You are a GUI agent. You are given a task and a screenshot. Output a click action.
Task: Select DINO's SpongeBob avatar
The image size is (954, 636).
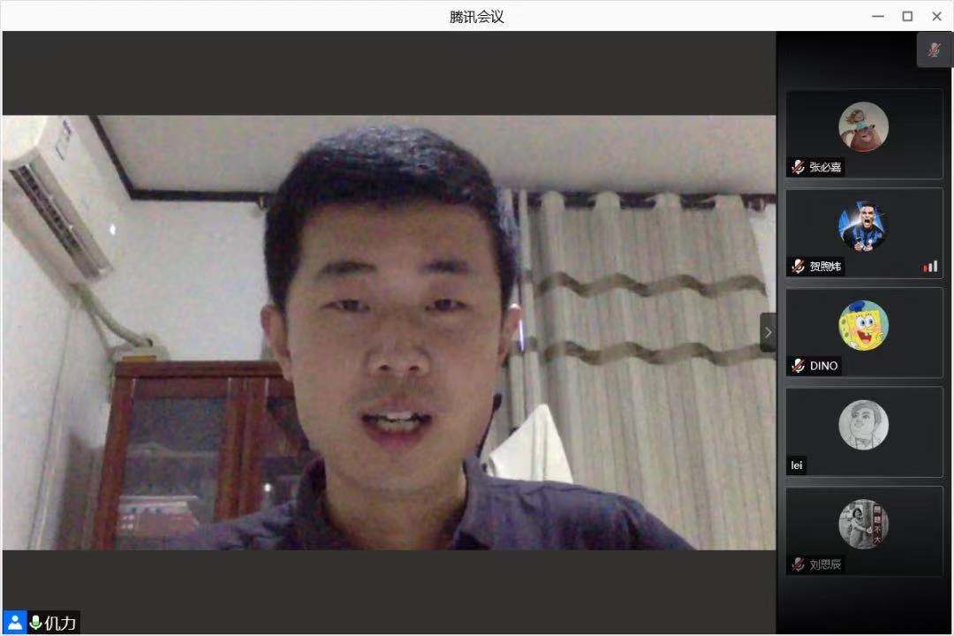click(x=863, y=325)
